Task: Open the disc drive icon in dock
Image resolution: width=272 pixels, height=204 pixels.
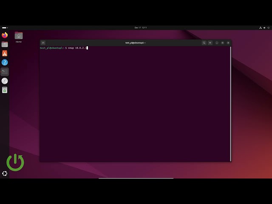Action: coord(5,81)
